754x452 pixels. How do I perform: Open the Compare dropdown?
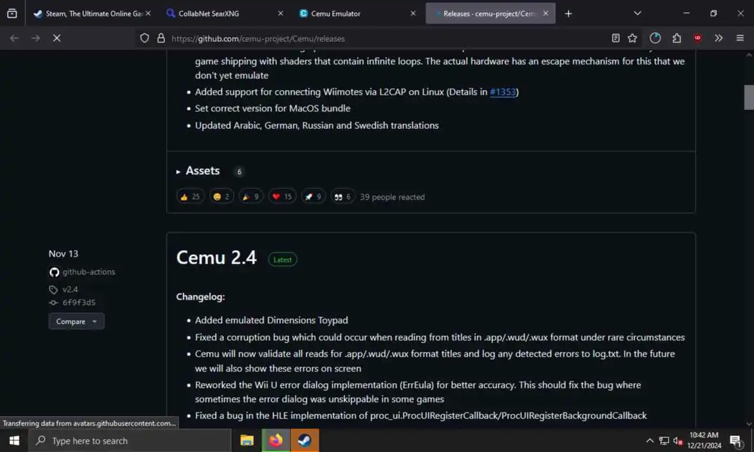coord(77,321)
